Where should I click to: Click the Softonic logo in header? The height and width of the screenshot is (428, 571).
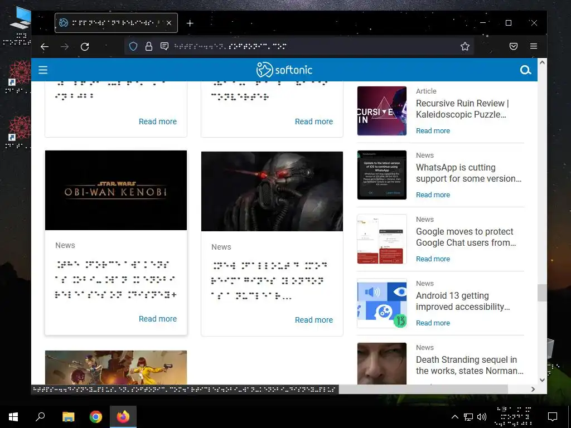pos(284,70)
